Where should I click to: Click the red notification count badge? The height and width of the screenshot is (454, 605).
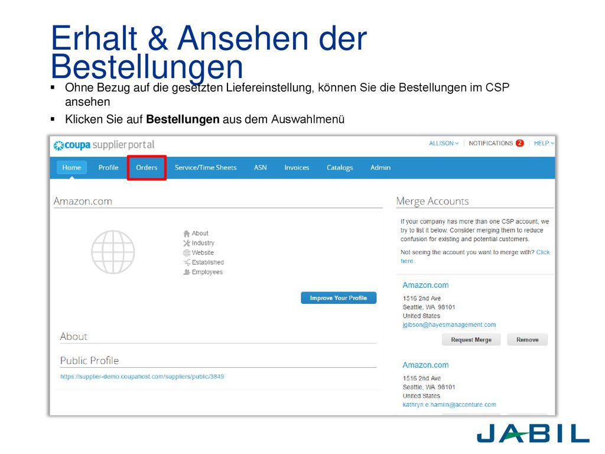point(520,143)
